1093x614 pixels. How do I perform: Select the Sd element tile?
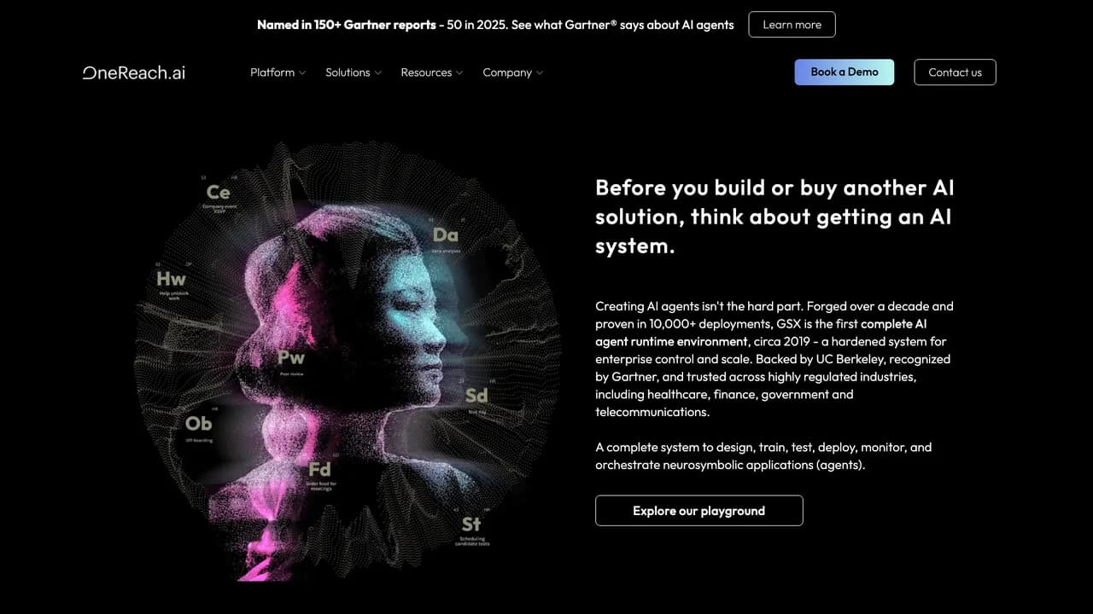point(476,399)
